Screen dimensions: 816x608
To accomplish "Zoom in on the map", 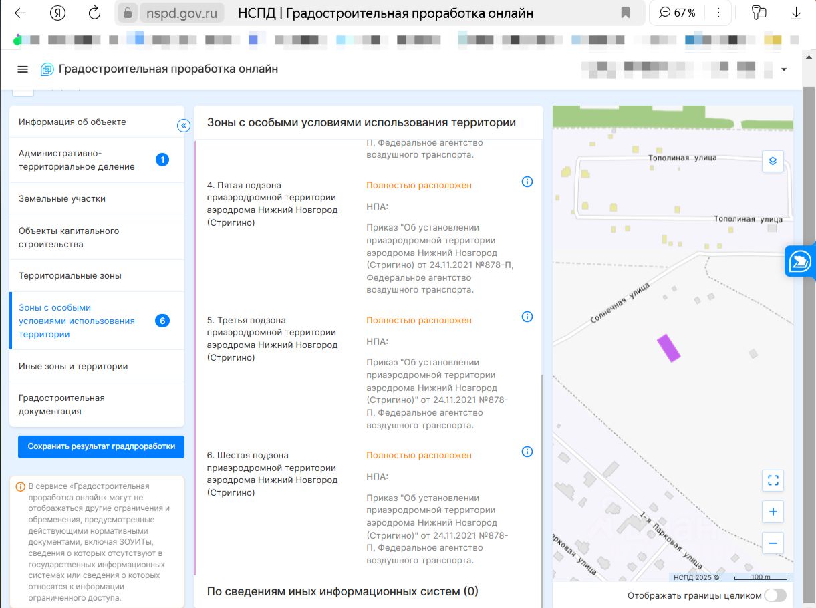I will pyautogui.click(x=773, y=512).
